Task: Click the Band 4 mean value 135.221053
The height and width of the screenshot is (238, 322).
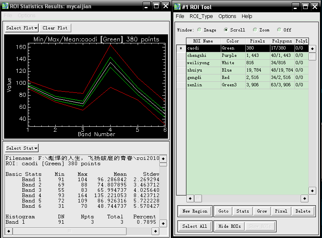Action: pyautogui.click(x=110, y=195)
